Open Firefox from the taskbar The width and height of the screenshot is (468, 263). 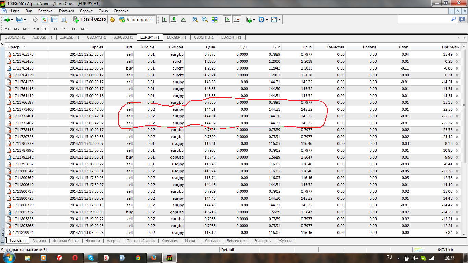point(153,258)
